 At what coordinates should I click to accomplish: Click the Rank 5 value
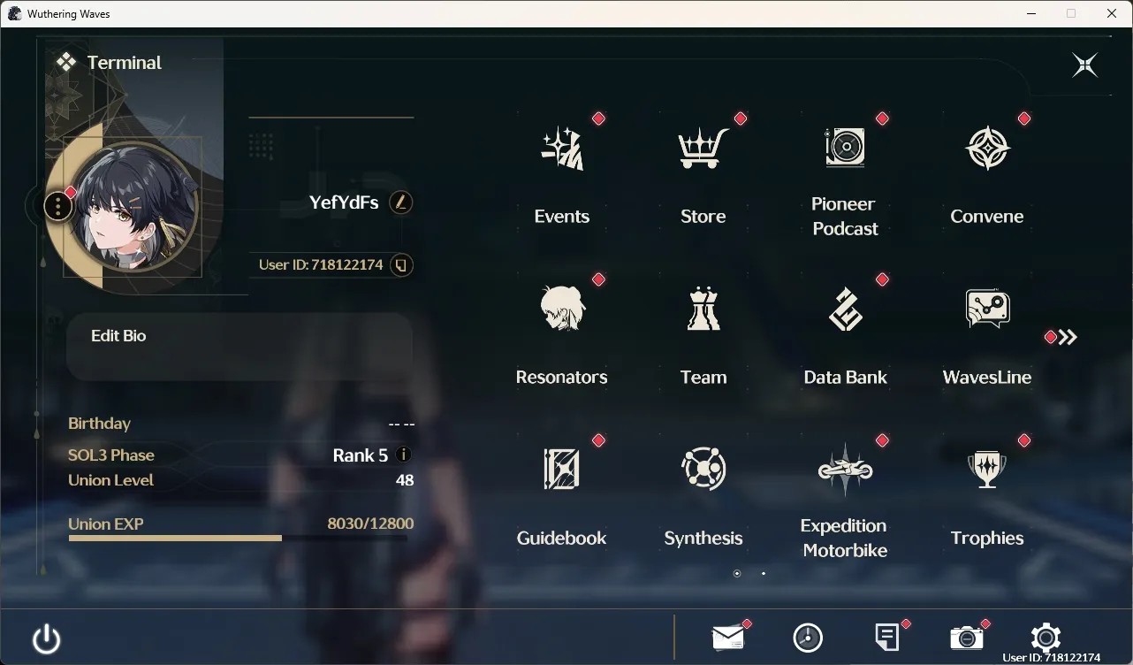click(360, 455)
